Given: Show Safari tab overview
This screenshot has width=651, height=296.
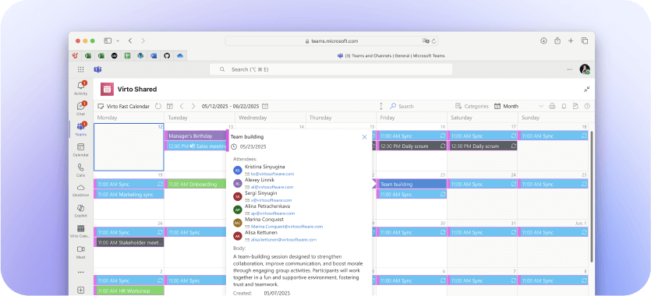Looking at the screenshot, I should tap(585, 41).
